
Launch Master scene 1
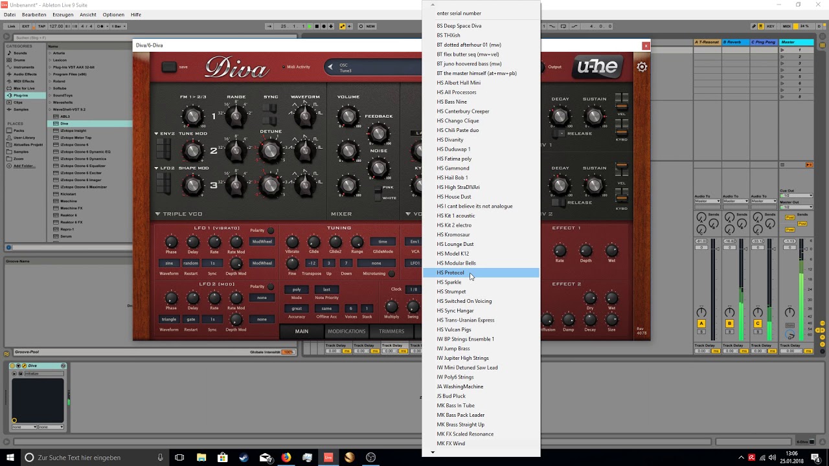tap(782, 50)
